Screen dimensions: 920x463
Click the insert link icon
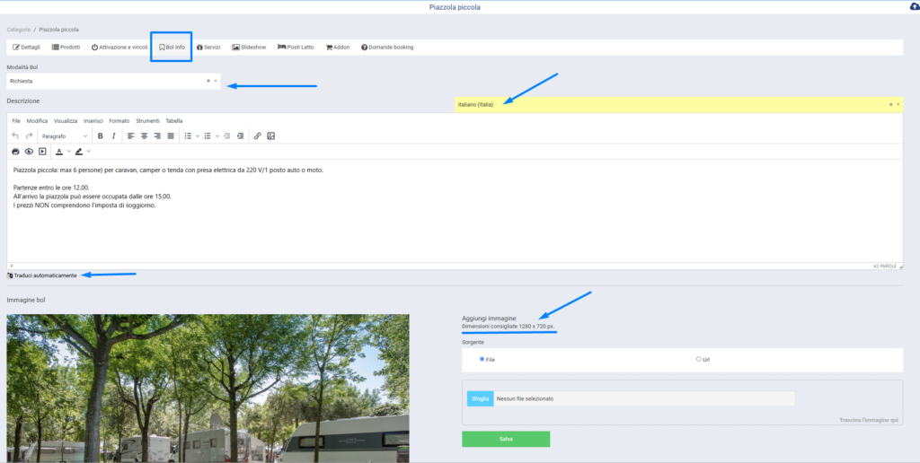click(x=257, y=136)
